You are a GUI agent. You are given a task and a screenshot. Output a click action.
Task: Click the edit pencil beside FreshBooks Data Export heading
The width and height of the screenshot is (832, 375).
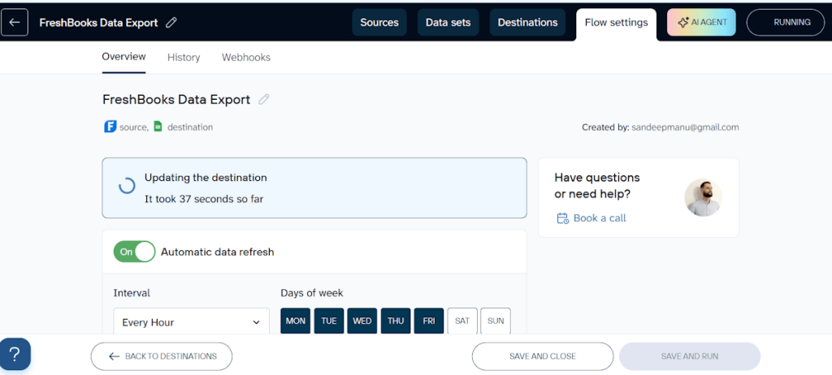pos(264,99)
